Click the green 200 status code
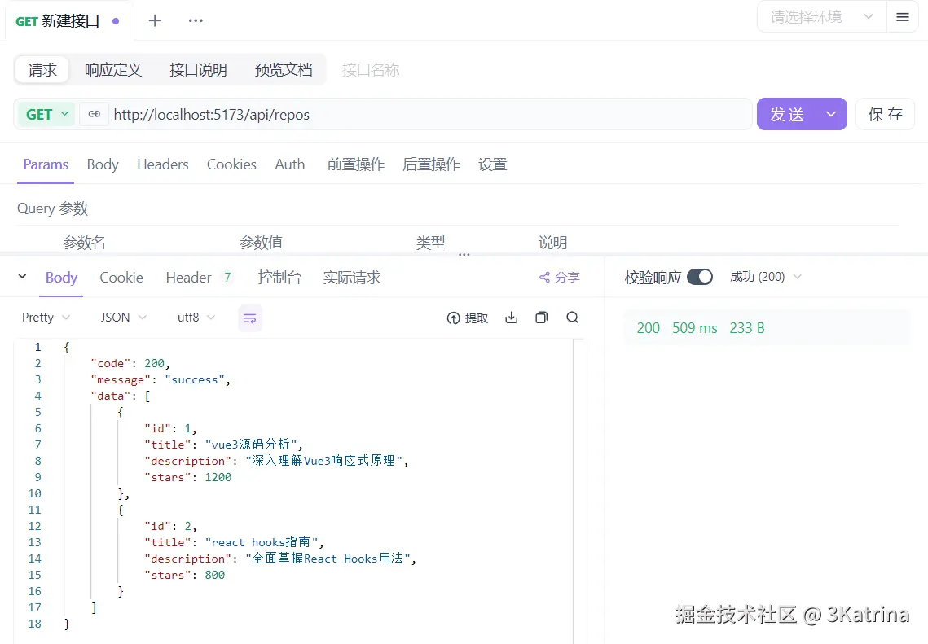928x644 pixels. [x=648, y=328]
